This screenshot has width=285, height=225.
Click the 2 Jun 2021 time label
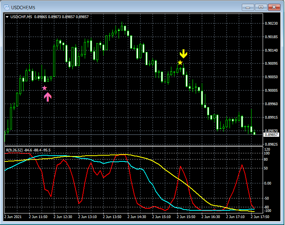[13, 217]
